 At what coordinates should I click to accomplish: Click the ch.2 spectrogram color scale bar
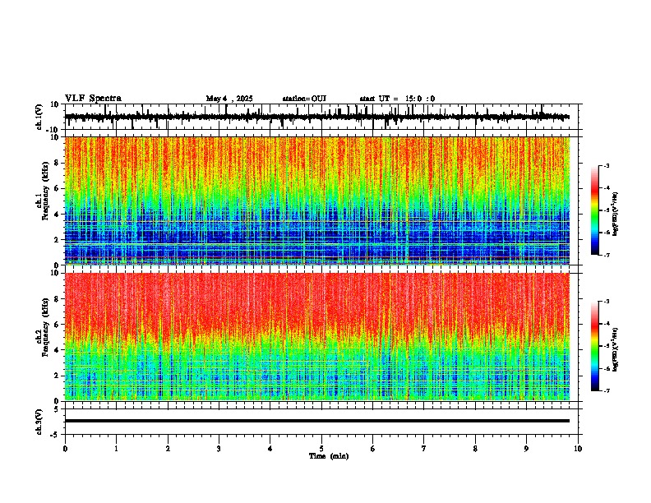point(594,346)
